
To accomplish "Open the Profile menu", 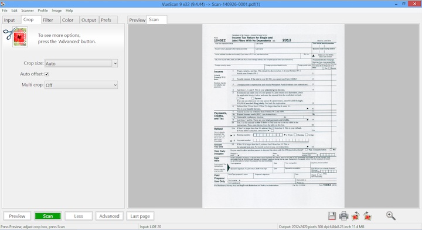I will (43, 11).
